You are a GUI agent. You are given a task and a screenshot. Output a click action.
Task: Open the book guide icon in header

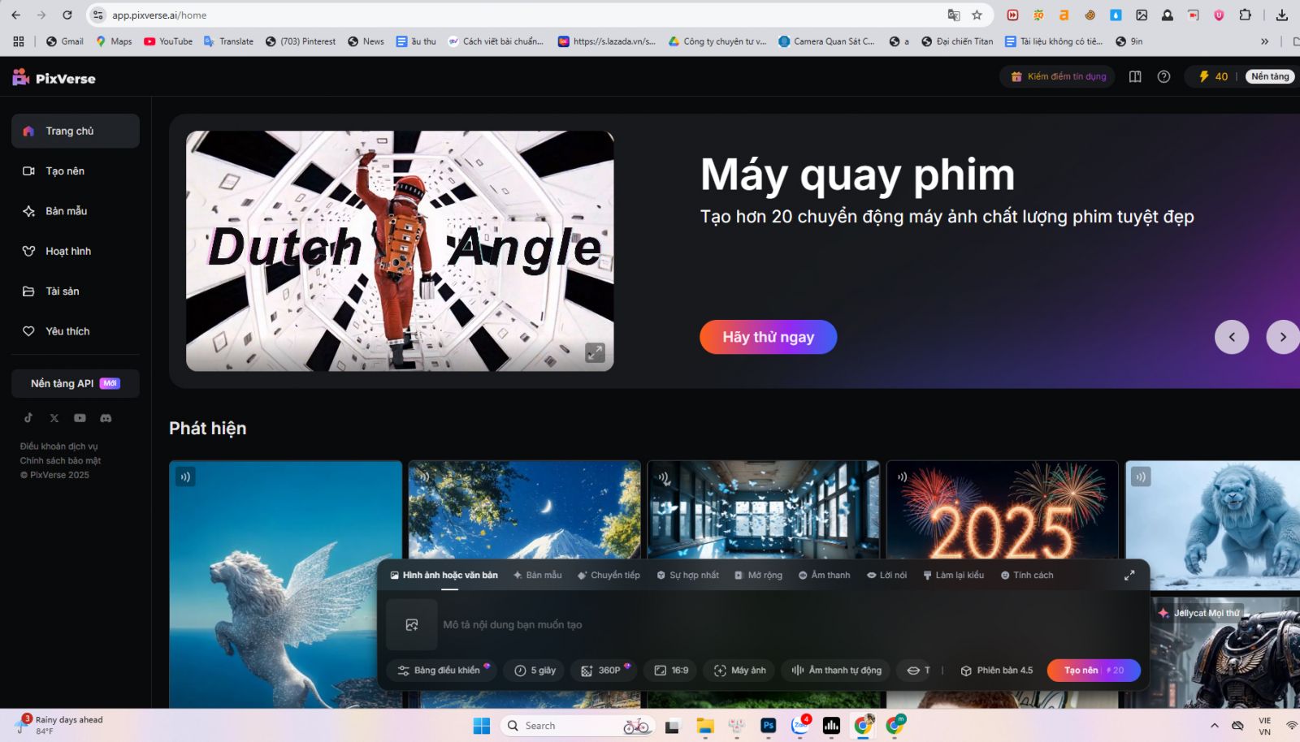[x=1135, y=76]
